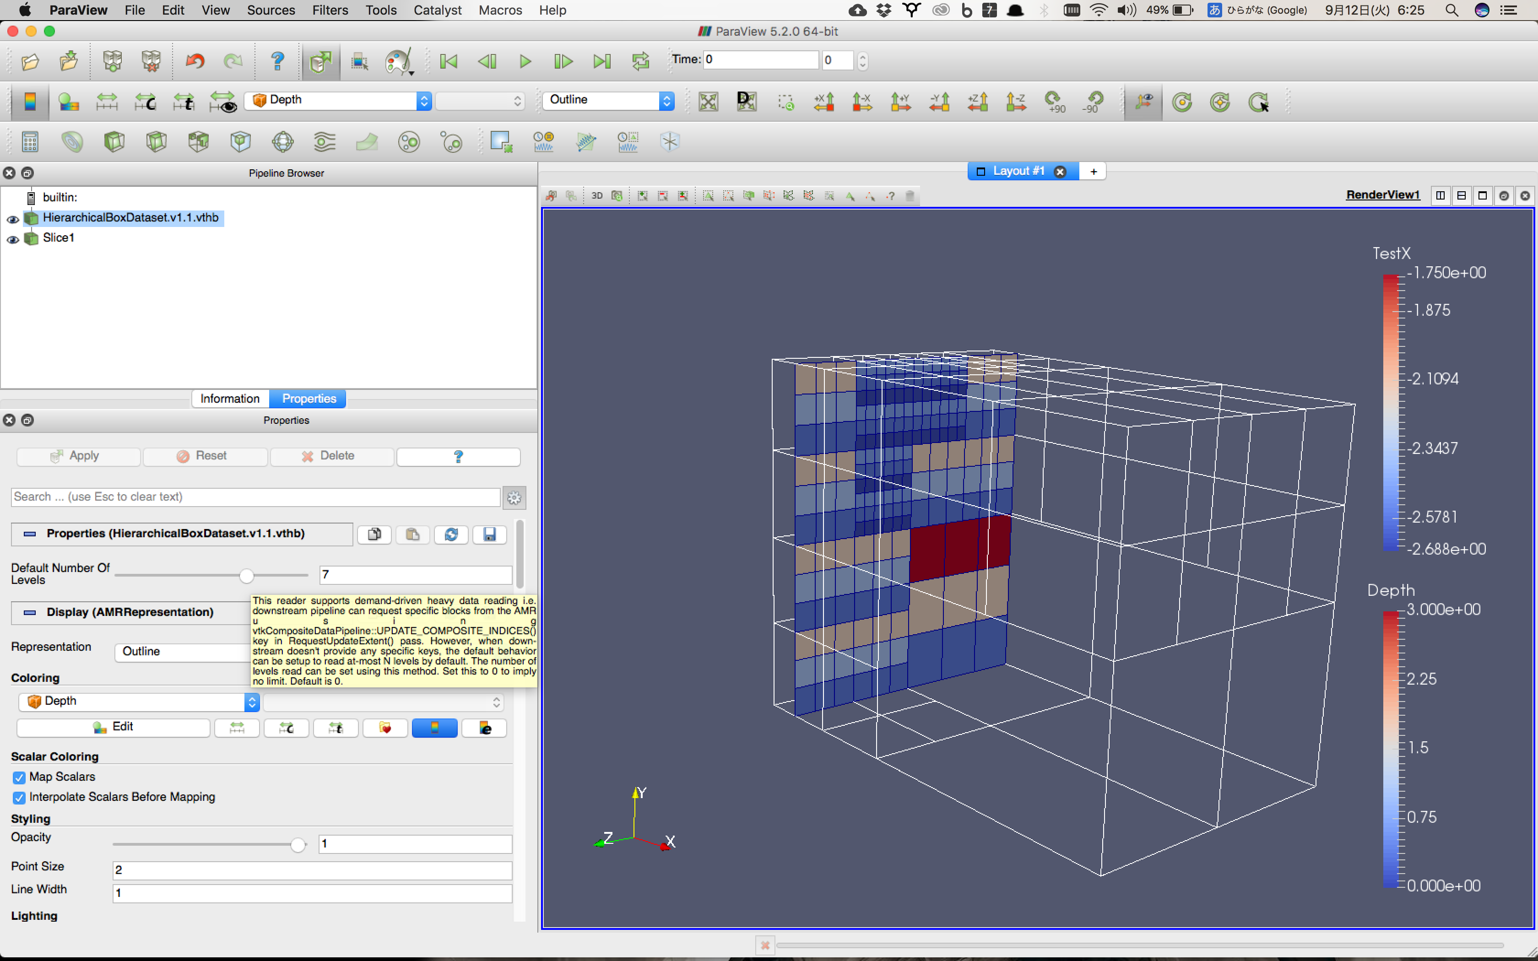Open the Glyph filter
This screenshot has height=961, width=1538.
283,141
